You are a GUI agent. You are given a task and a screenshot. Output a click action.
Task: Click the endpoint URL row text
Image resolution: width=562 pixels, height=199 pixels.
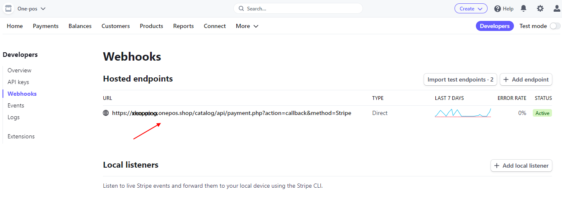tap(232, 113)
